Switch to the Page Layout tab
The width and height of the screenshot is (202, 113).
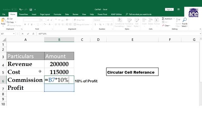tap(45, 14)
